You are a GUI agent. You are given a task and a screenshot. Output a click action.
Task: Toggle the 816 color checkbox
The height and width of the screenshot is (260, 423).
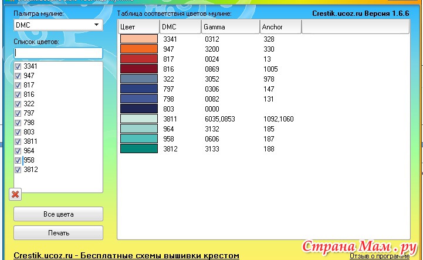pos(18,94)
